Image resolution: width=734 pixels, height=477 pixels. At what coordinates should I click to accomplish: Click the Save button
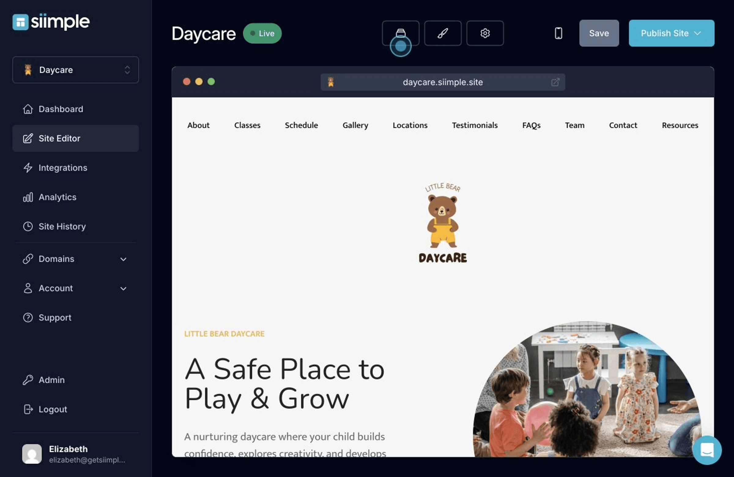(599, 33)
